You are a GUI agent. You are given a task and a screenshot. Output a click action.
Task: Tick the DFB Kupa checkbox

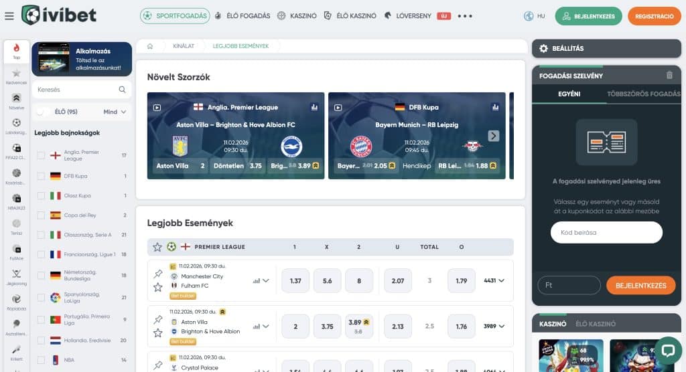[41, 176]
